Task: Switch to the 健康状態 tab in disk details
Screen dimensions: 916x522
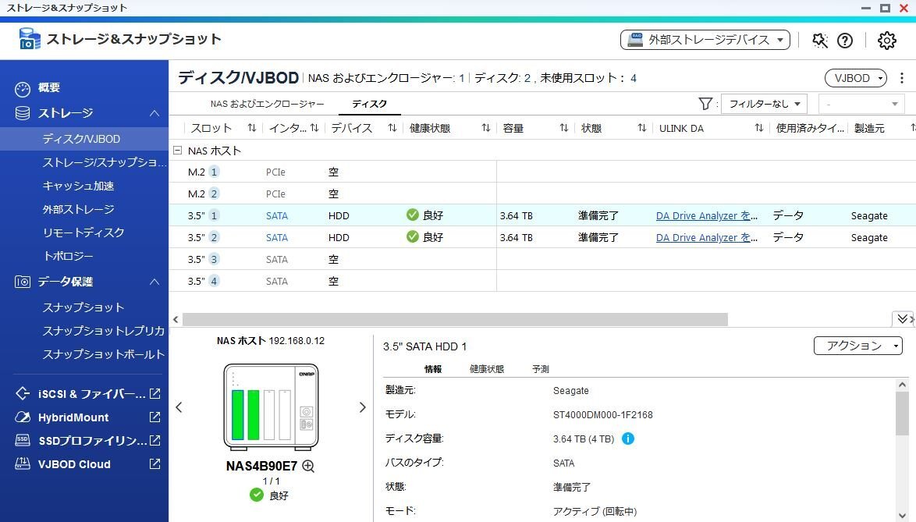Action: [487, 368]
